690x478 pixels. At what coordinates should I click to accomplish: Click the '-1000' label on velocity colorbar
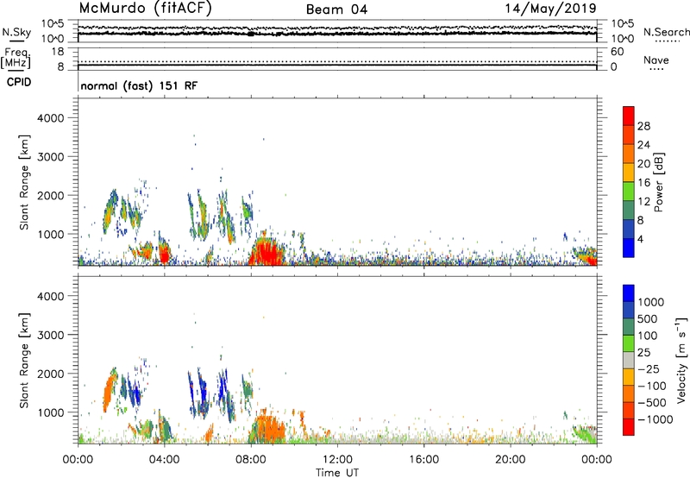click(x=655, y=419)
